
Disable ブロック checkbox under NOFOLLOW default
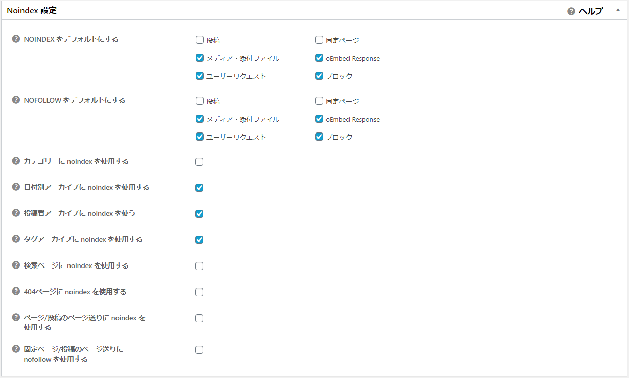point(319,137)
